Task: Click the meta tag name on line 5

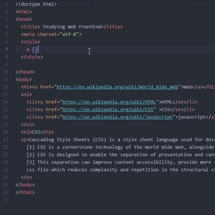Action: [x=29, y=34]
